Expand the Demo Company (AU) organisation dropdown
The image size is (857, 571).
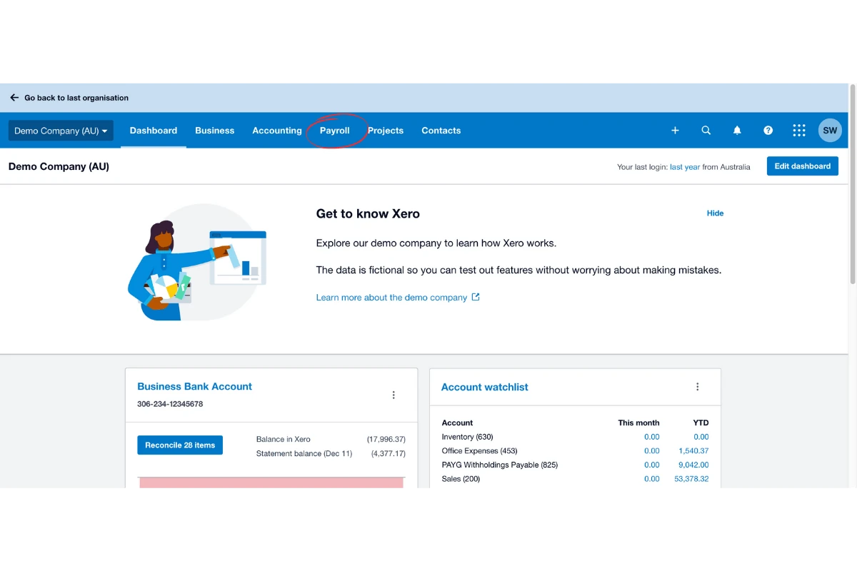(x=61, y=131)
